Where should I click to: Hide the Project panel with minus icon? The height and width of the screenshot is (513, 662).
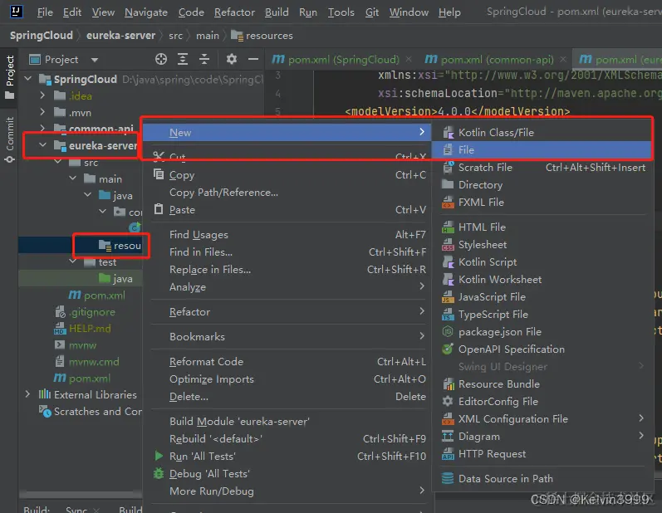click(253, 60)
